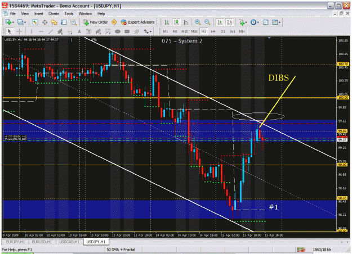Select the W1 timeframe button
Screen dimensions: 352x254
click(233, 31)
